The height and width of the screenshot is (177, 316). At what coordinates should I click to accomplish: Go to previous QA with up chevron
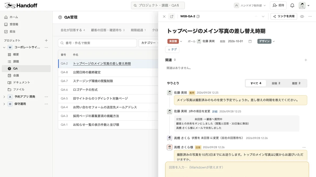point(256,17)
